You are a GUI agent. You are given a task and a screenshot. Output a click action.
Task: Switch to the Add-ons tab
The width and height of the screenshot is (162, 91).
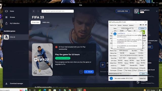pyautogui.click(x=46, y=22)
